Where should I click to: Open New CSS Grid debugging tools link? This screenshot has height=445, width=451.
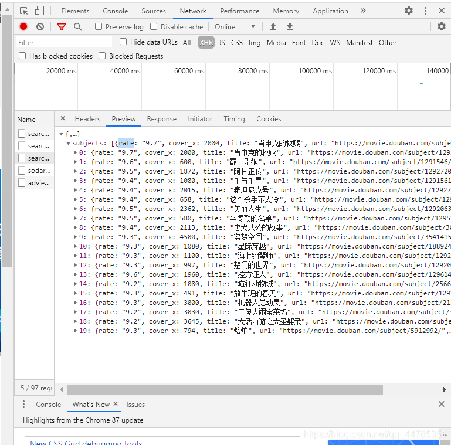[x=86, y=442]
